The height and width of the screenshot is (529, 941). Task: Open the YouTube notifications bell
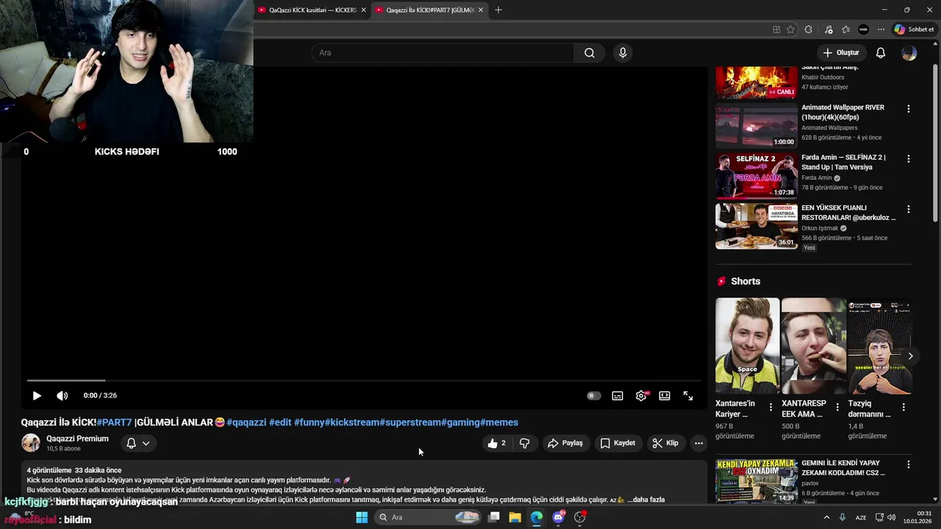point(881,53)
